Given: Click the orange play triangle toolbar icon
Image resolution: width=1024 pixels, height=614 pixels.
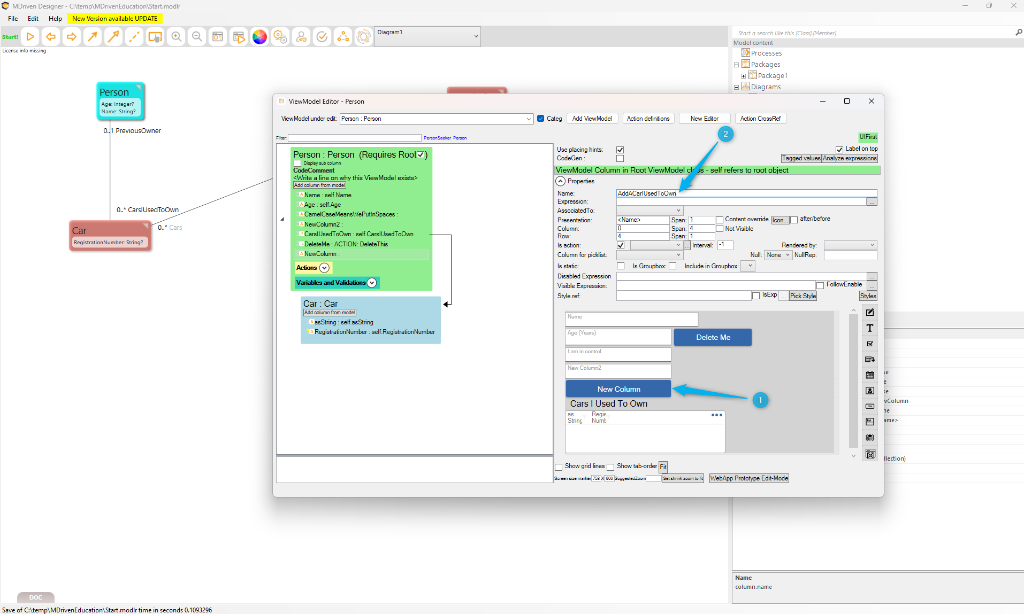Looking at the screenshot, I should pos(30,37).
